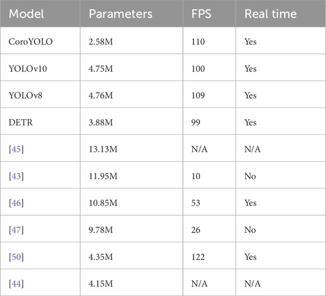
Task: Open citation link 46
Action: click(16, 203)
